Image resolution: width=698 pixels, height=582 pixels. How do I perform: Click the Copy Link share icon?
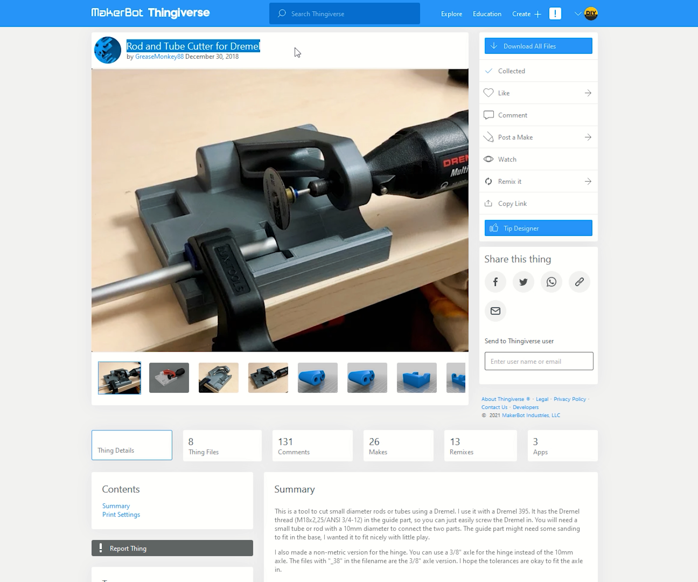coord(488,203)
